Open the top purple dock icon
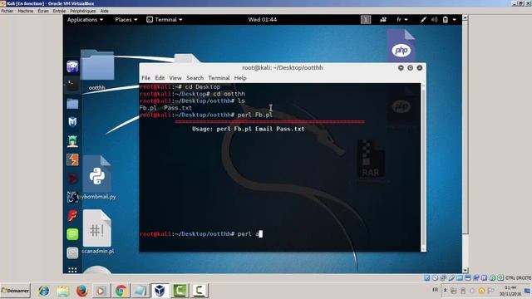532x299 pixels. [72, 66]
